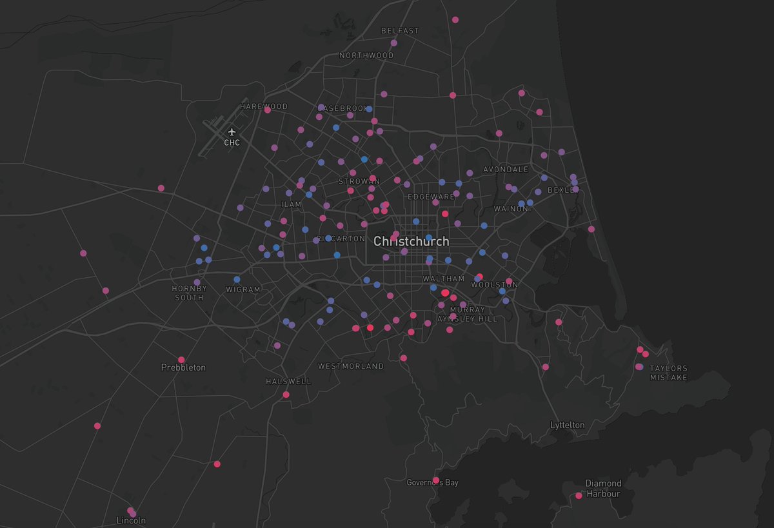774x528 pixels.
Task: Click the CHC airport plane icon
Action: click(232, 132)
